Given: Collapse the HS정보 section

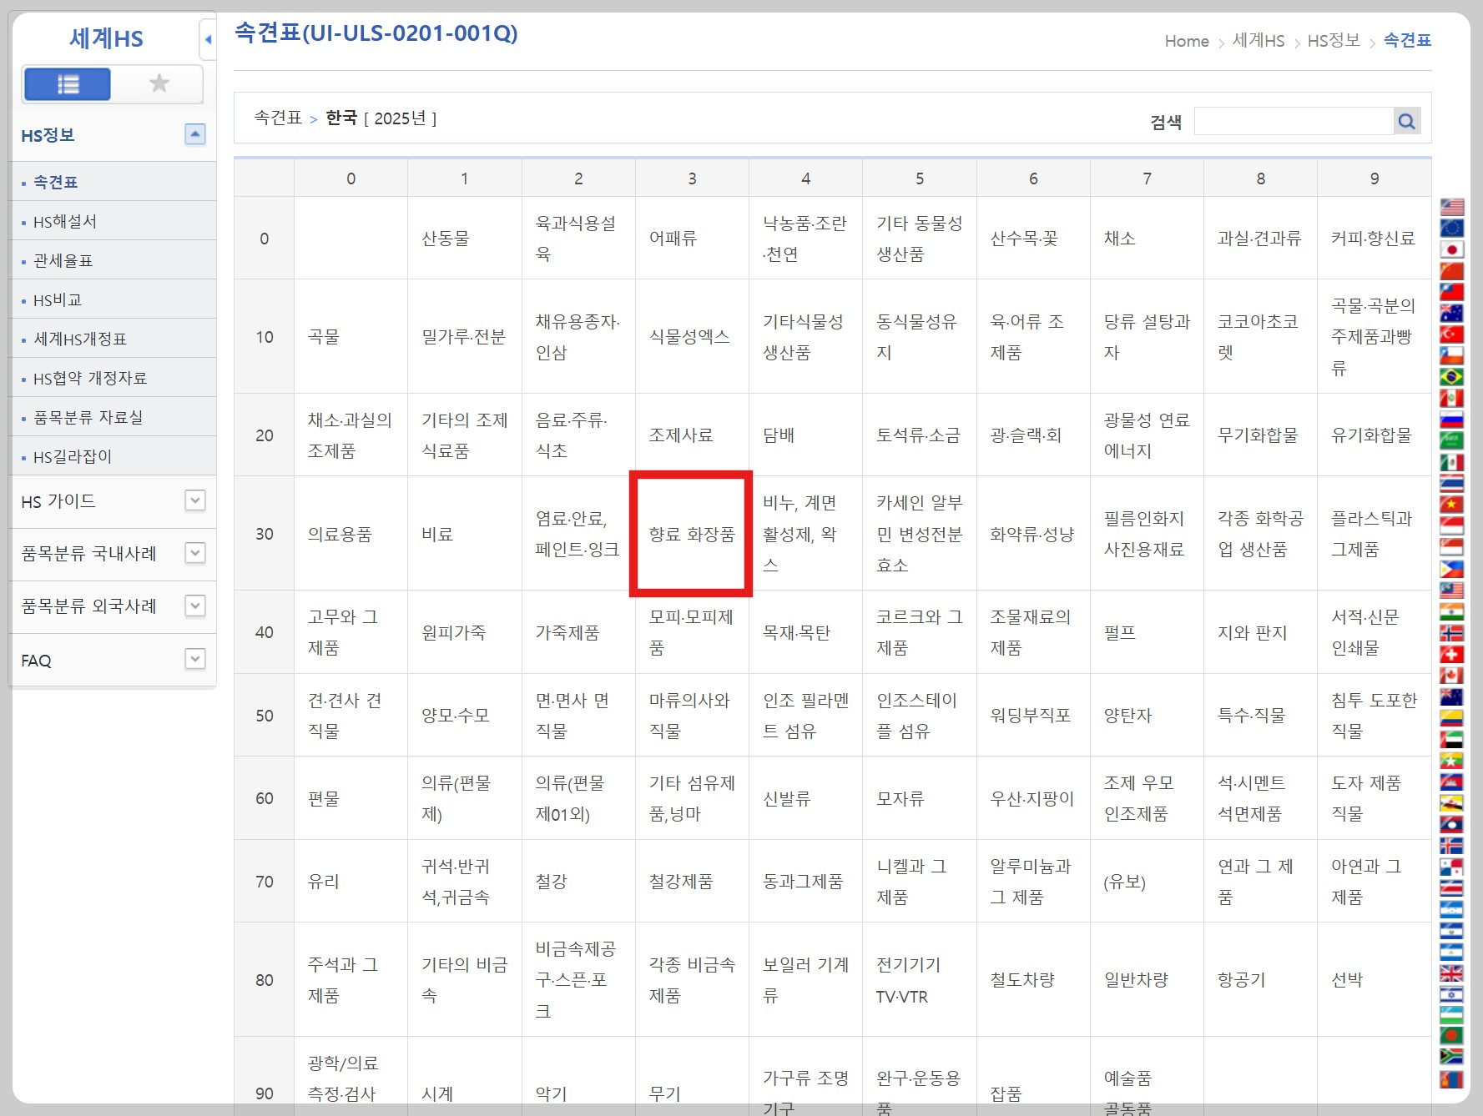Looking at the screenshot, I should tap(194, 134).
